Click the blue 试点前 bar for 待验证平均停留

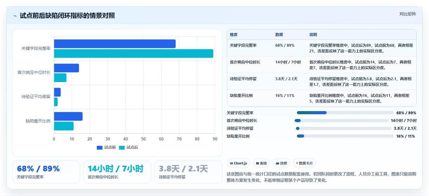tap(57, 92)
